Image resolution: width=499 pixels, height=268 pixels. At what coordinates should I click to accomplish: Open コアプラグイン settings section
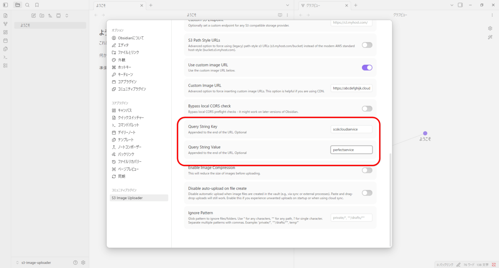[x=139, y=82]
